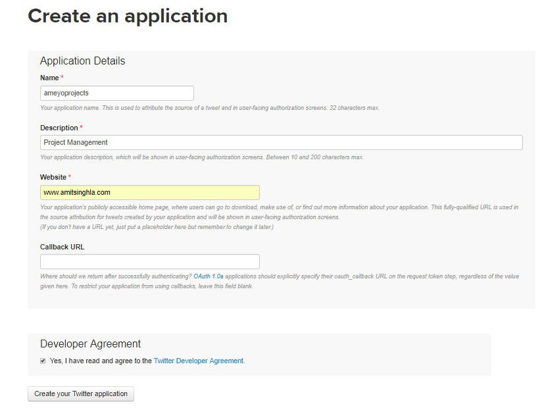
Task: Click the 'Application Details' section header
Action: point(82,61)
